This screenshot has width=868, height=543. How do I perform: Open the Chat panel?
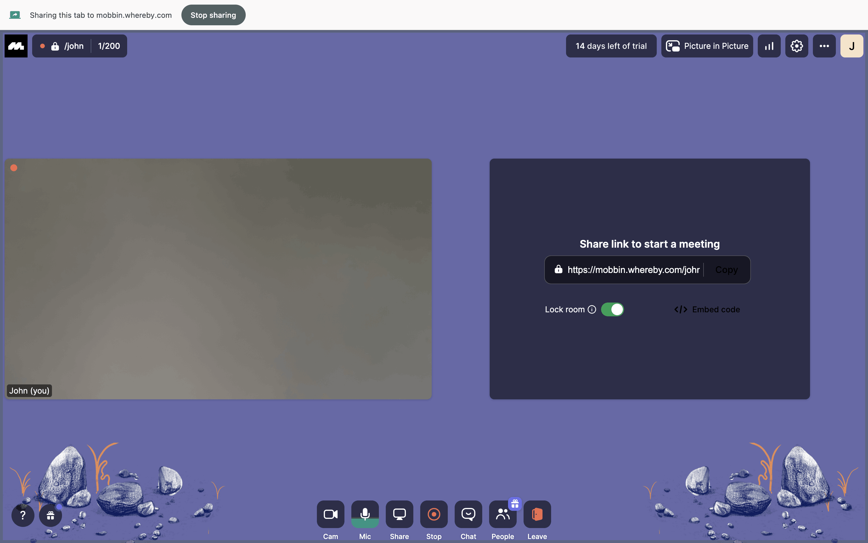468,514
